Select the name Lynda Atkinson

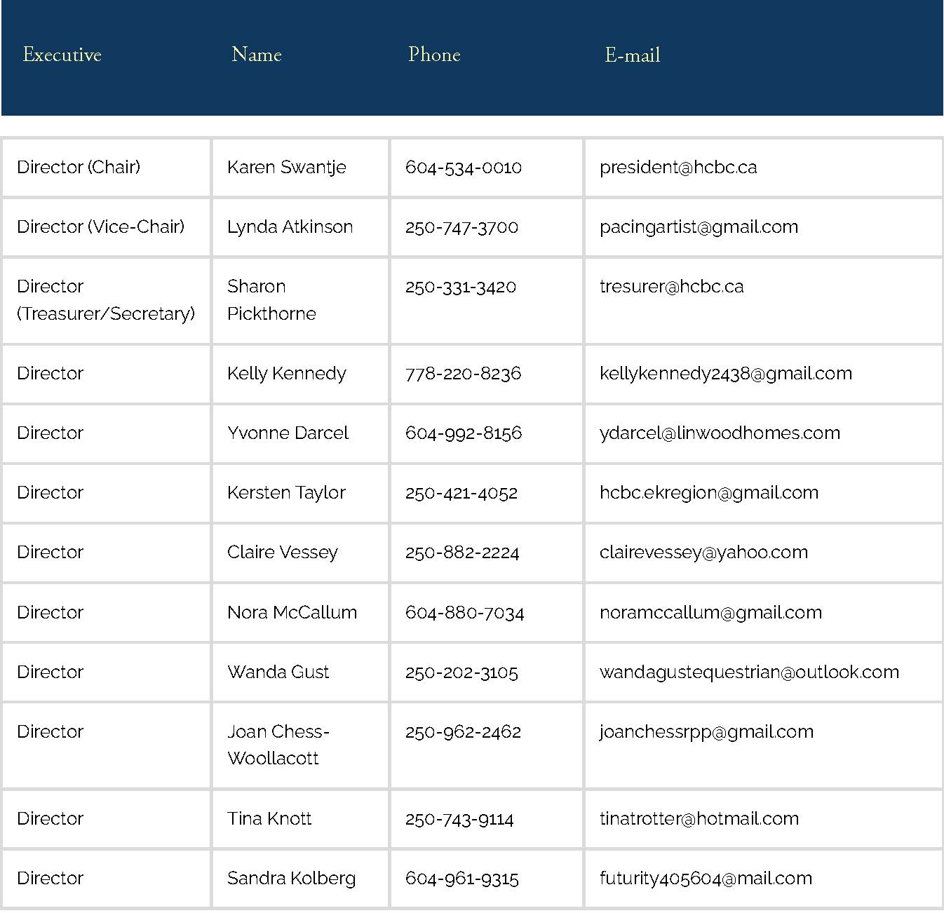[x=290, y=226]
